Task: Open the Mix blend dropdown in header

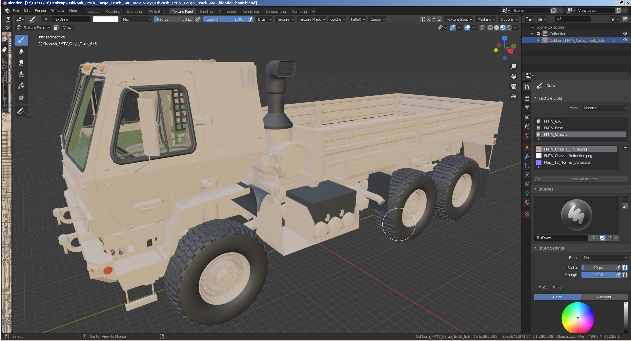Action: pyautogui.click(x=136, y=19)
